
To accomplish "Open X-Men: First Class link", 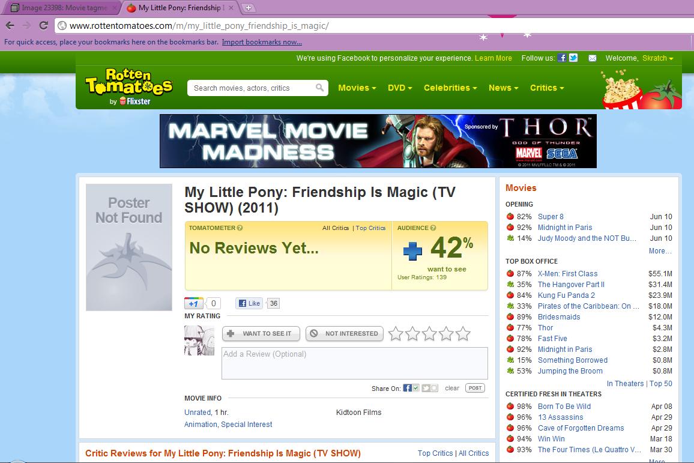I will (x=567, y=274).
